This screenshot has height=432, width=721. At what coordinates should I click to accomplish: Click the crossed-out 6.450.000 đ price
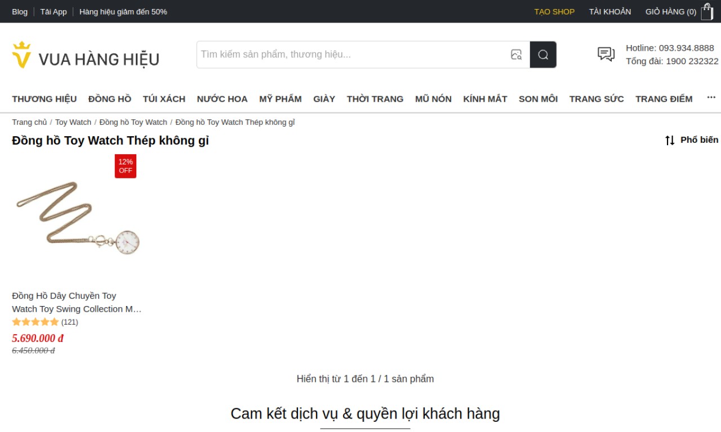pos(33,350)
